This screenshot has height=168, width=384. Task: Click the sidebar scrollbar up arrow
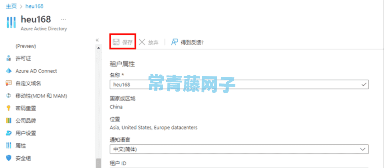[x=98, y=48]
